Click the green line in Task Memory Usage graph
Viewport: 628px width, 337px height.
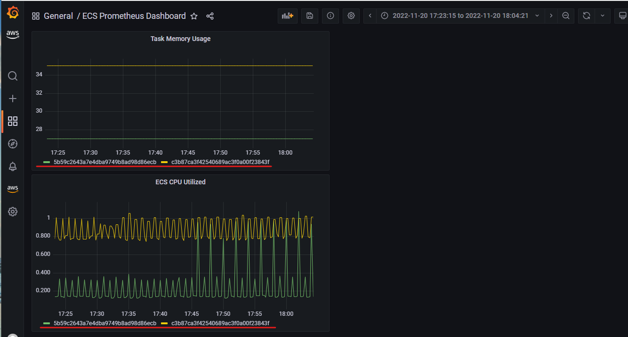click(180, 139)
